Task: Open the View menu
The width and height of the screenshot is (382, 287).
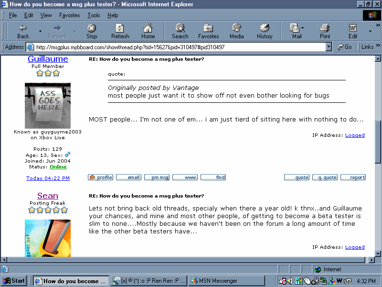Action: pyautogui.click(x=46, y=15)
